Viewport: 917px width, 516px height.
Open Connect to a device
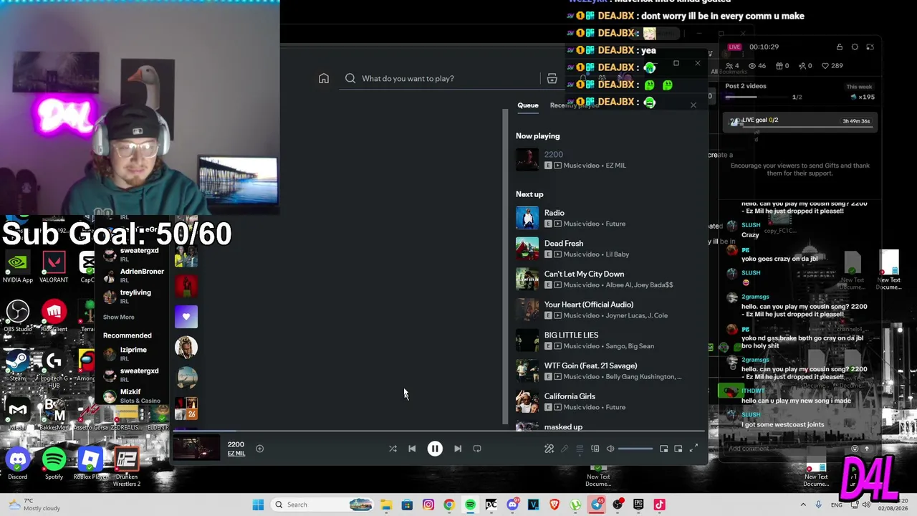point(595,449)
